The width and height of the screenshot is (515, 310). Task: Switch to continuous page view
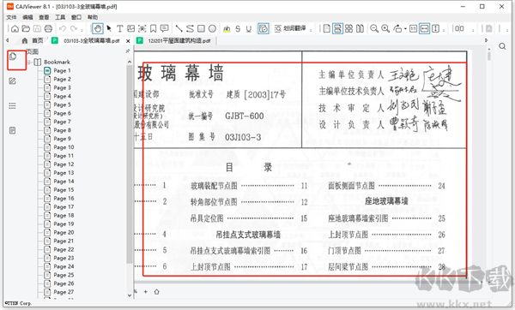click(337, 29)
